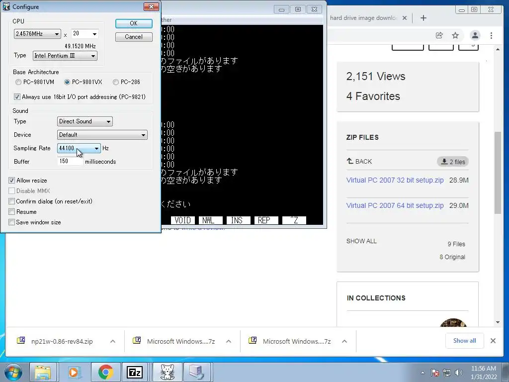Open a new Chrome tab
The width and height of the screenshot is (509, 382).
424,18
